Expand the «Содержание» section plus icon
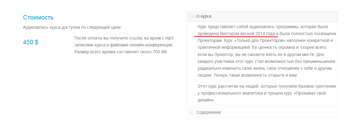 click(192, 113)
